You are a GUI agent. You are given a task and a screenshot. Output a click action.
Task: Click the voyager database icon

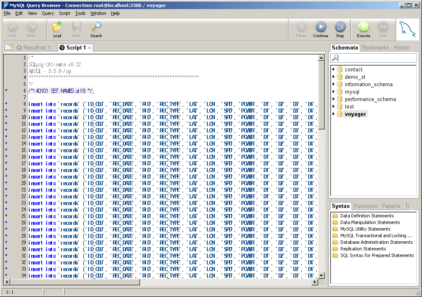pyautogui.click(x=340, y=114)
